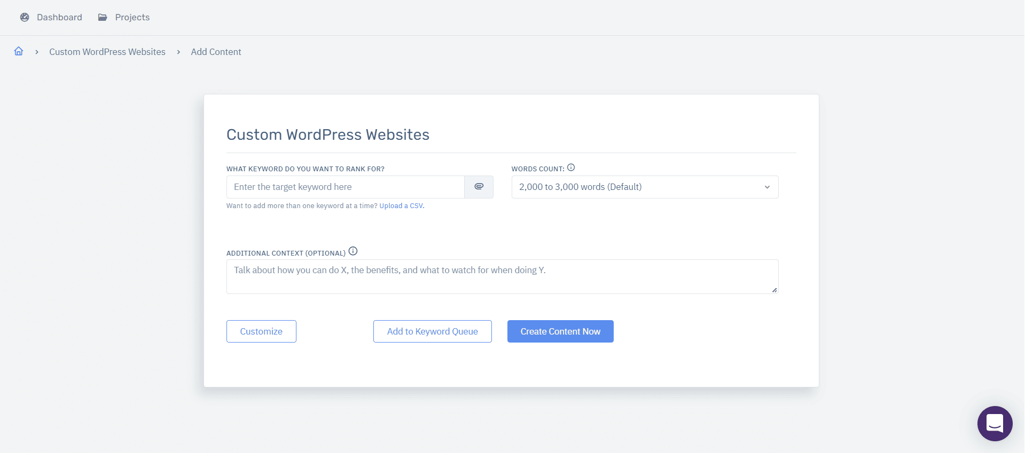Open the Projects nav item

124,17
